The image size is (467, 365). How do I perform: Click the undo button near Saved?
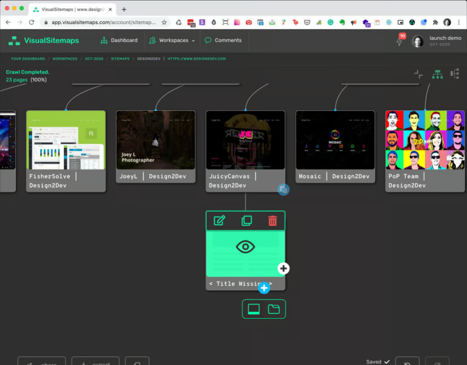(407, 361)
